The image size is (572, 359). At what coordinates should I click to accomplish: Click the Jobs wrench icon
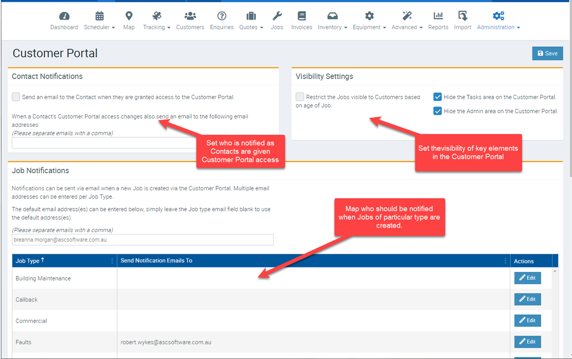pyautogui.click(x=277, y=17)
